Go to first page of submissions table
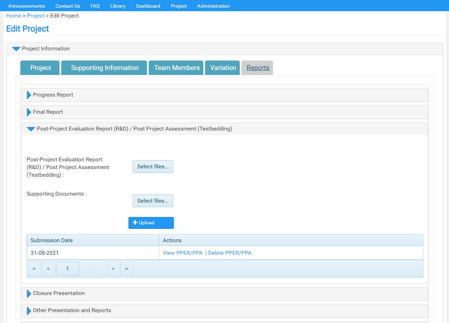This screenshot has width=449, height=323. 34,269
